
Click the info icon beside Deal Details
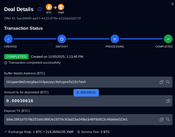point(40,9)
